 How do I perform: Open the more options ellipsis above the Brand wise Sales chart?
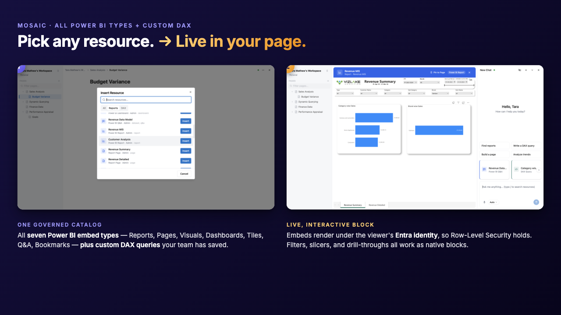click(468, 102)
